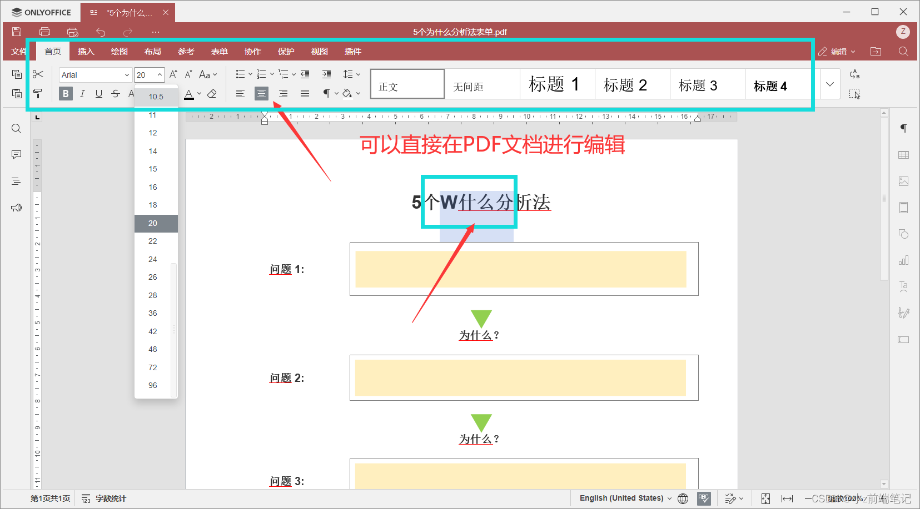Screen dimensions: 920x509
Task: Open image settings in right sidebar
Action: click(904, 181)
